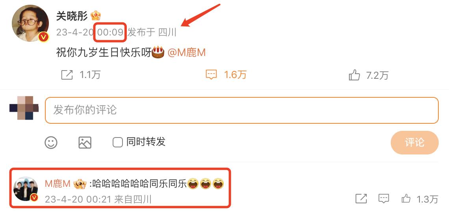Repost M鹿M's comment using share icon

[361, 199]
